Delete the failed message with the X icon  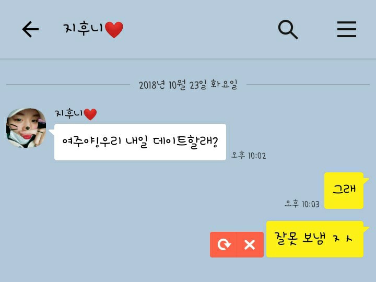250,244
